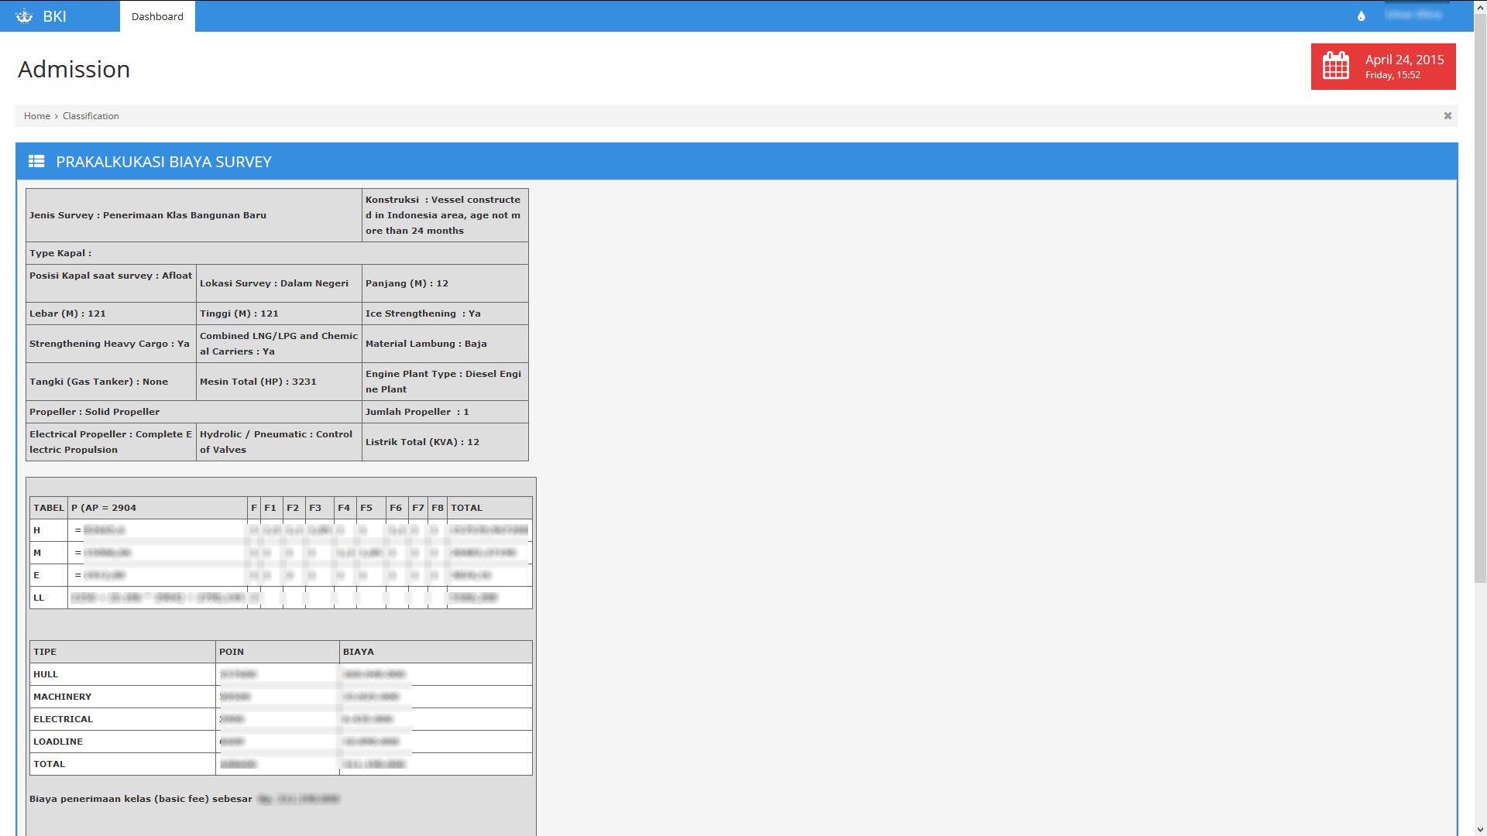Open the blurred user account menu

click(1413, 15)
